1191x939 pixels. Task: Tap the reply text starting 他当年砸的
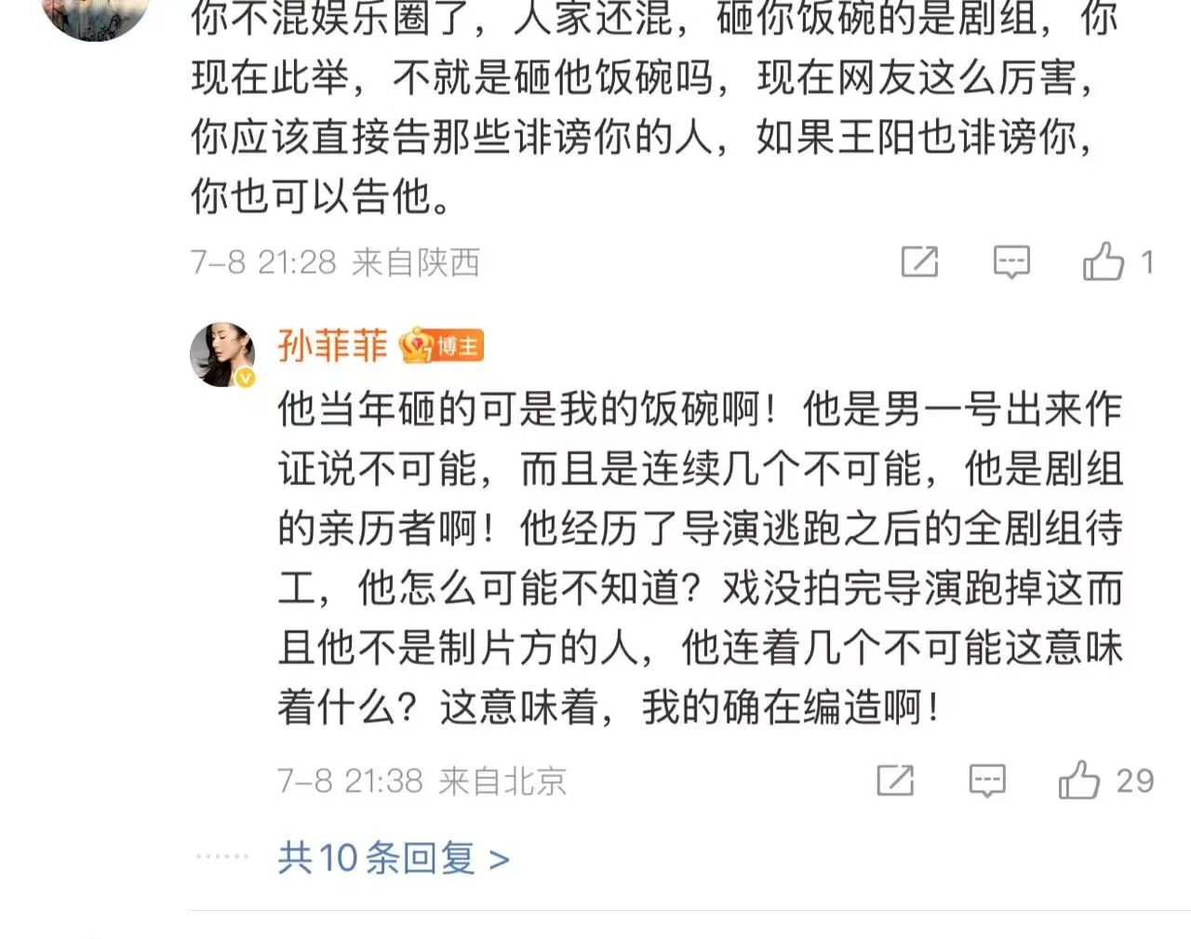[700, 558]
